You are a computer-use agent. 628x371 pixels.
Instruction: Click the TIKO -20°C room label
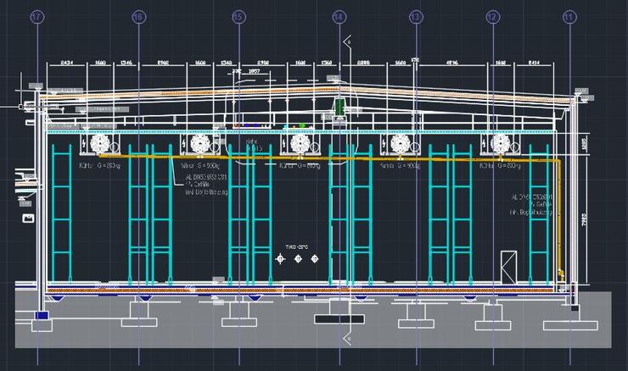(x=297, y=247)
